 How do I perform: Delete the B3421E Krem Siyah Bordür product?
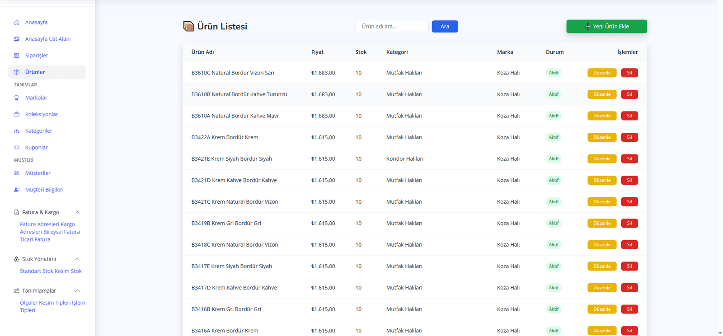(x=629, y=159)
